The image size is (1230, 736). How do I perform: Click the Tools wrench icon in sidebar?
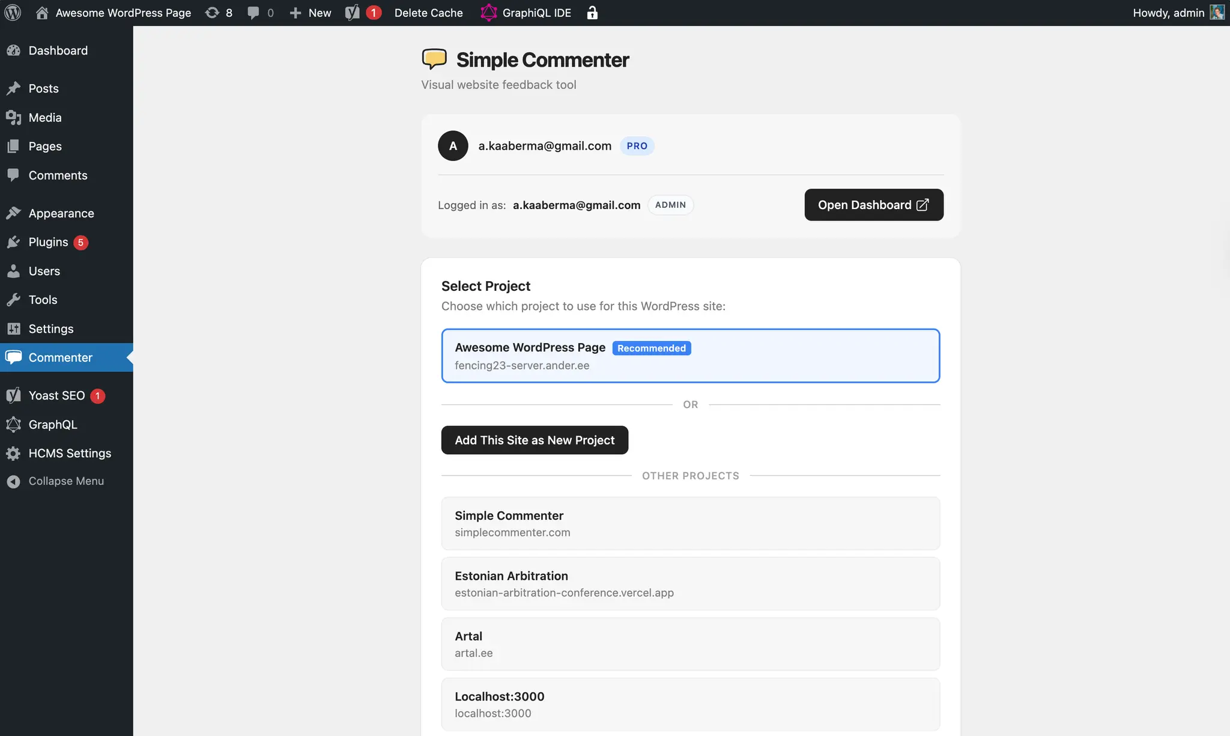coord(14,299)
